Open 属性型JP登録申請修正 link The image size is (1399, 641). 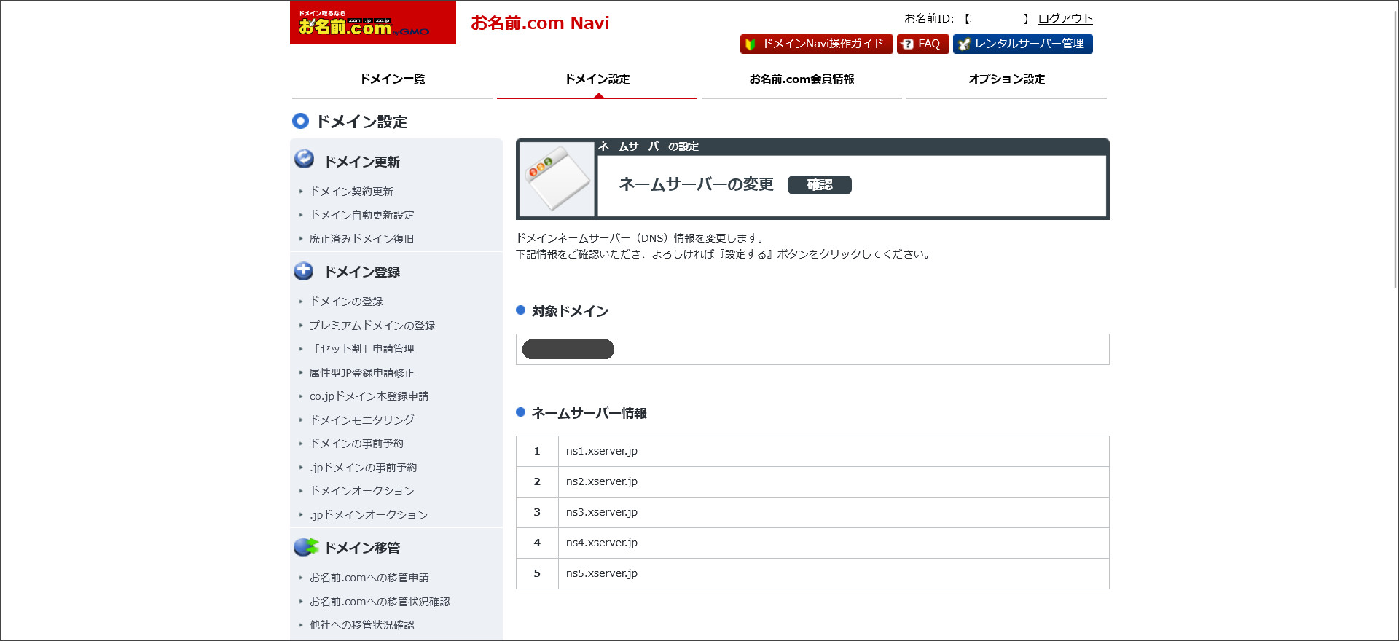pyautogui.click(x=362, y=373)
